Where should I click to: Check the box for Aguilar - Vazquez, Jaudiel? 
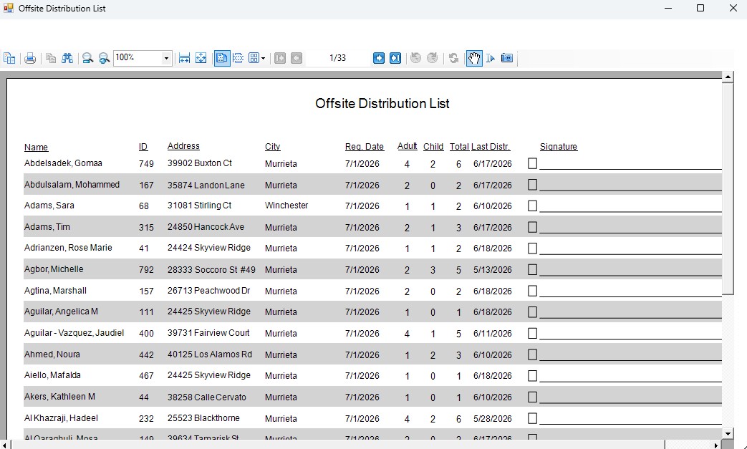[x=533, y=333]
